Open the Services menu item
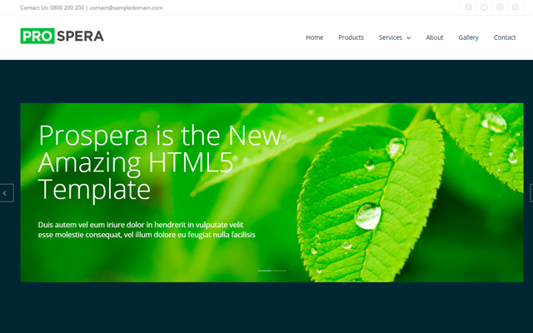The image size is (533, 333). click(390, 37)
